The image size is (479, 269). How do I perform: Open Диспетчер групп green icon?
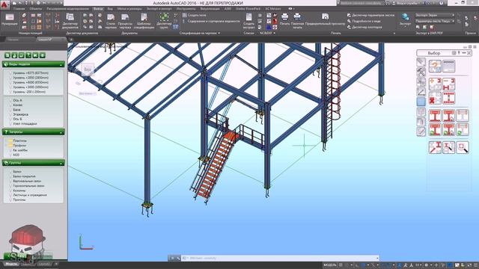pyautogui.click(x=164, y=21)
